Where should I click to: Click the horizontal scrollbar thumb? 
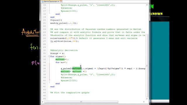coord(81,102)
